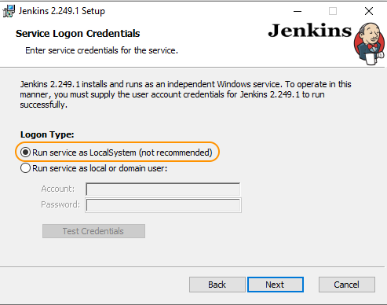Click the Test Credentials button
The height and width of the screenshot is (305, 387).
pyautogui.click(x=93, y=231)
